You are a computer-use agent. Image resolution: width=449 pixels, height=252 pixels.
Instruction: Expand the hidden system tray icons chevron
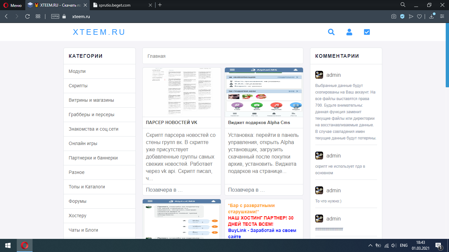pyautogui.click(x=370, y=245)
